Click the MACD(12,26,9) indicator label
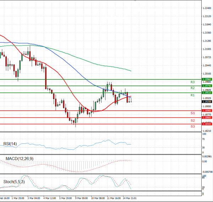This screenshot has width=213, height=202. click(20, 159)
